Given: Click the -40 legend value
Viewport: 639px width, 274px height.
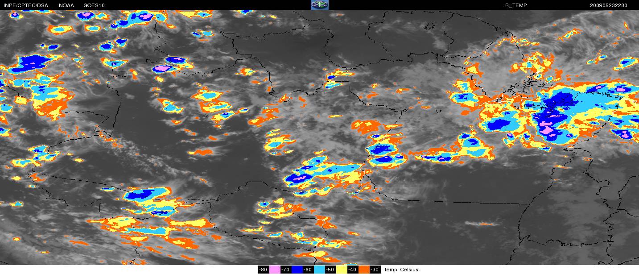Looking at the screenshot, I should pyautogui.click(x=353, y=270).
